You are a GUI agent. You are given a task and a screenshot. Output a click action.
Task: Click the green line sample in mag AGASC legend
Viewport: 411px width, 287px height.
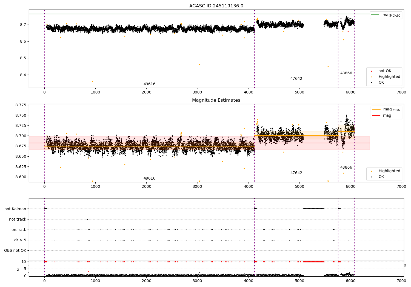point(375,15)
